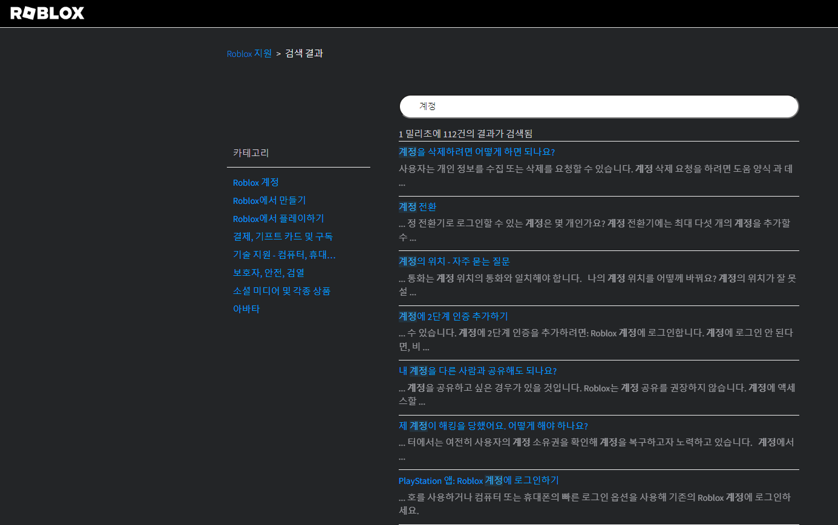Click snippet about 계정 공유를 권장하지 않습니다
This screenshot has height=525, width=838.
[x=597, y=394]
